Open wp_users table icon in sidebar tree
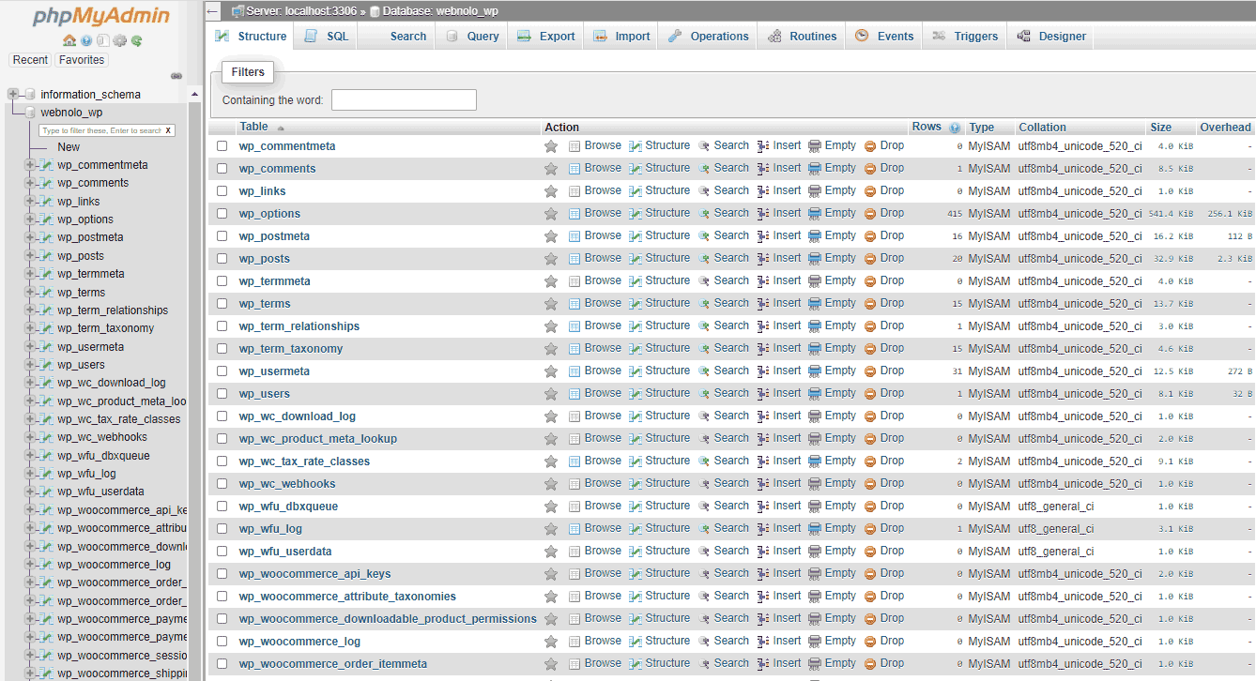Image resolution: width=1256 pixels, height=681 pixels. [47, 365]
